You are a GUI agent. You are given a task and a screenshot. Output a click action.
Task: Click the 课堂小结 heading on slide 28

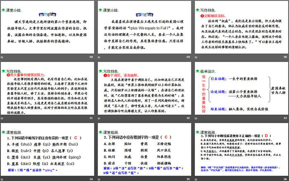click(13, 10)
